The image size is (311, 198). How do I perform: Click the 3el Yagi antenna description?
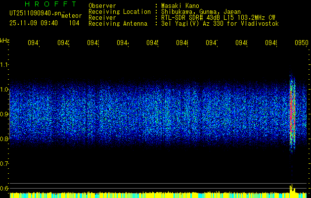220,24
